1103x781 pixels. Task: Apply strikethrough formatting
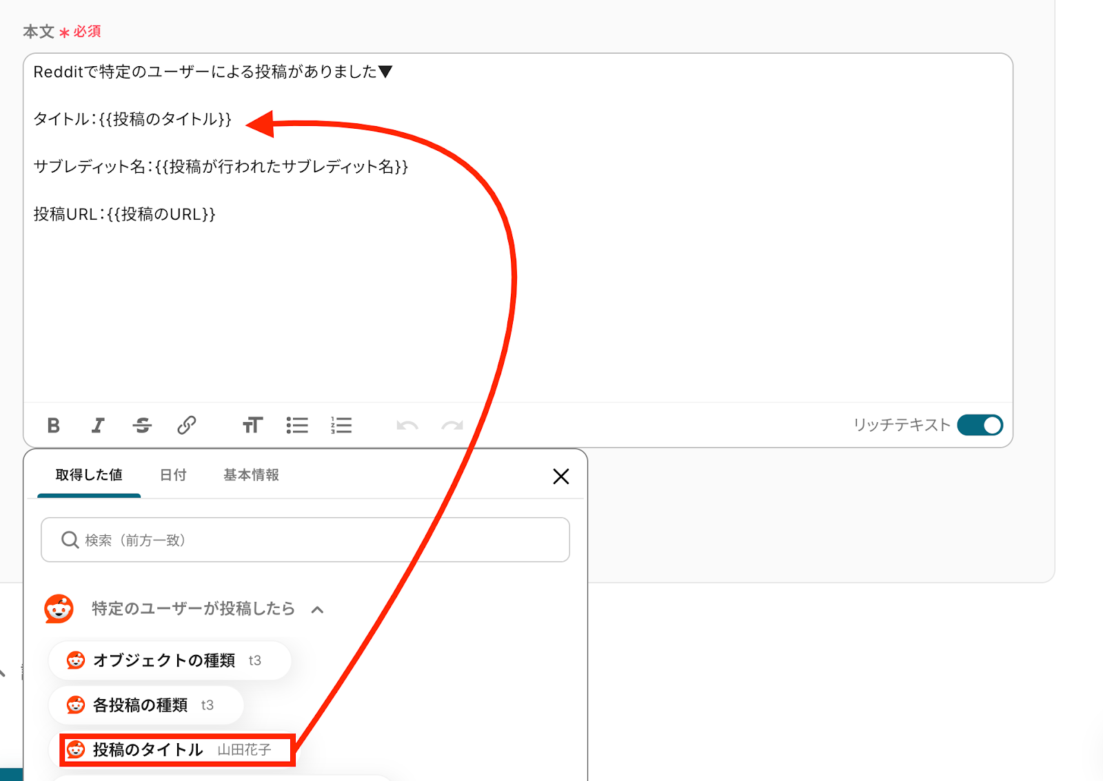point(142,426)
